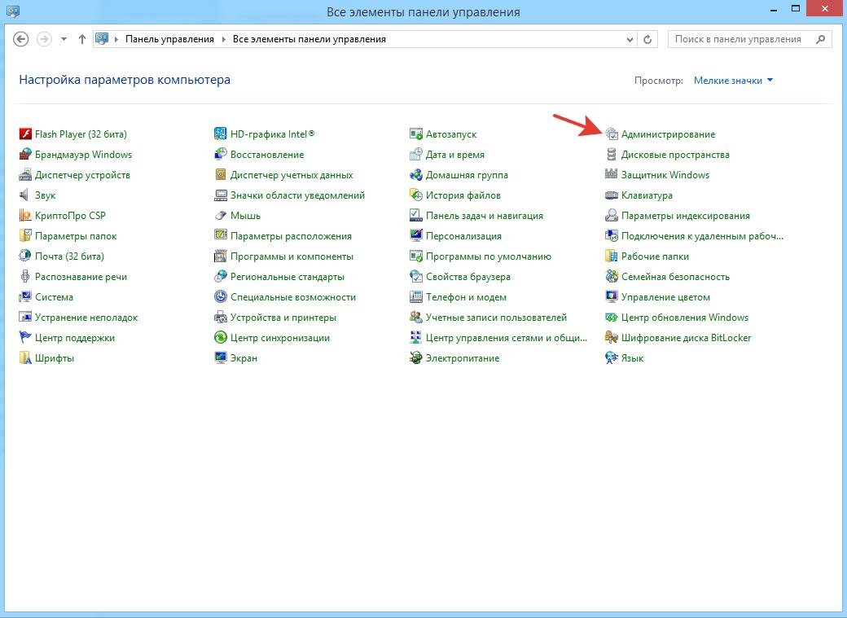Click the window system icon in title bar
This screenshot has width=847, height=618.
tap(12, 11)
